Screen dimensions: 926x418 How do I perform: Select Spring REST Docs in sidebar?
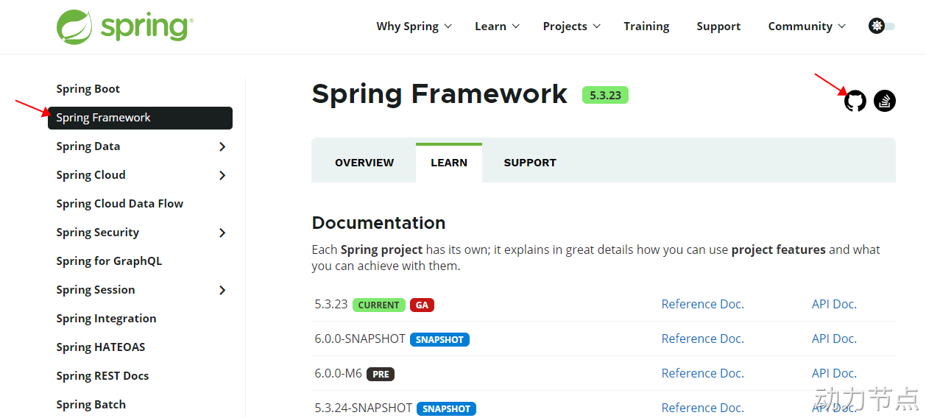[x=102, y=376]
